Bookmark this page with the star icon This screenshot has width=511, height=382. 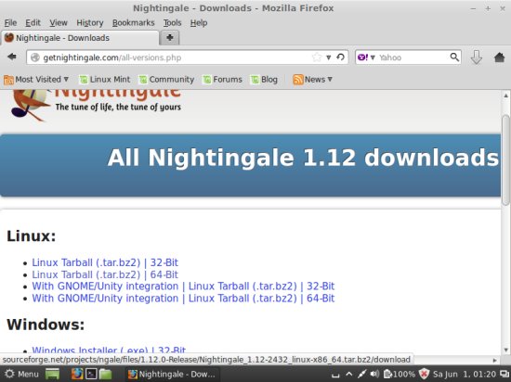pyautogui.click(x=317, y=57)
